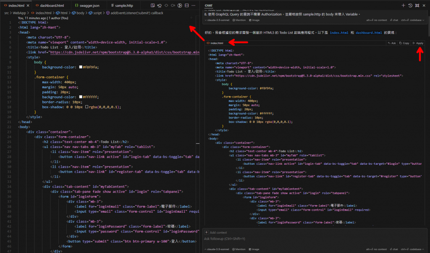The height and width of the screenshot is (253, 430).
Task: Close the index.html editor tab
Action: click(x=28, y=5)
